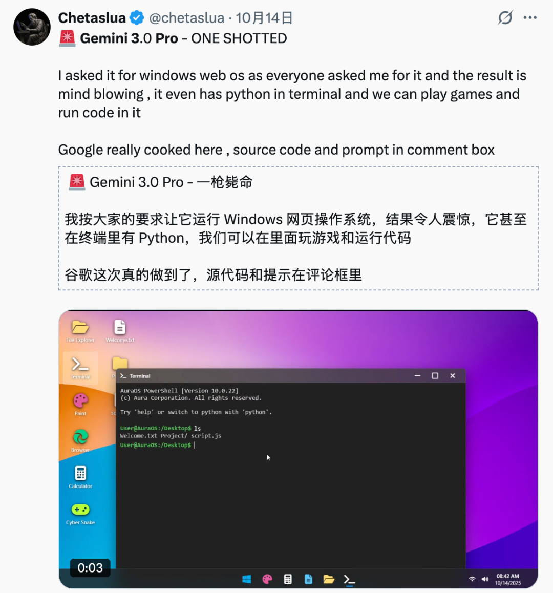Click the taskbar volume speaker icon
Image resolution: width=553 pixels, height=593 pixels.
[x=485, y=579]
